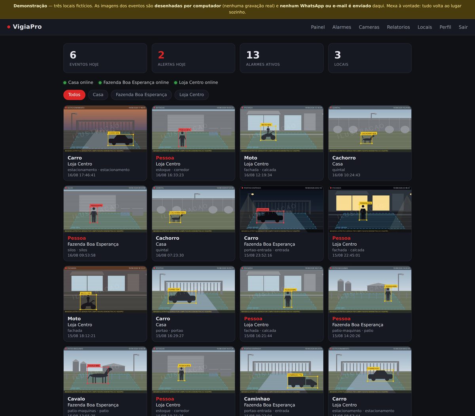Open the Pessoa estoque 16:33:23 event image
Viewport: 475px width, 416px height.
(x=193, y=129)
